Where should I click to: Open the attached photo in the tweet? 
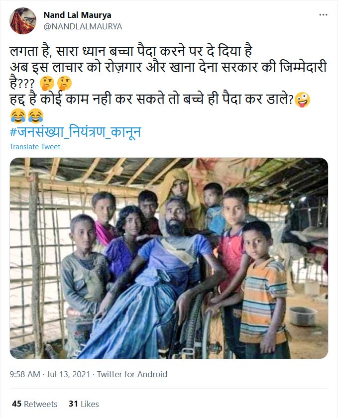(169, 258)
